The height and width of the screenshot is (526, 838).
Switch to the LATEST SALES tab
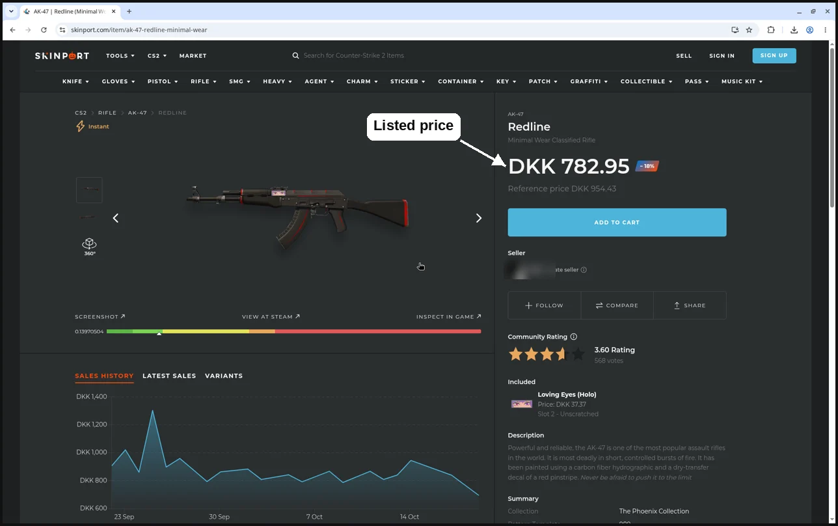coord(169,376)
